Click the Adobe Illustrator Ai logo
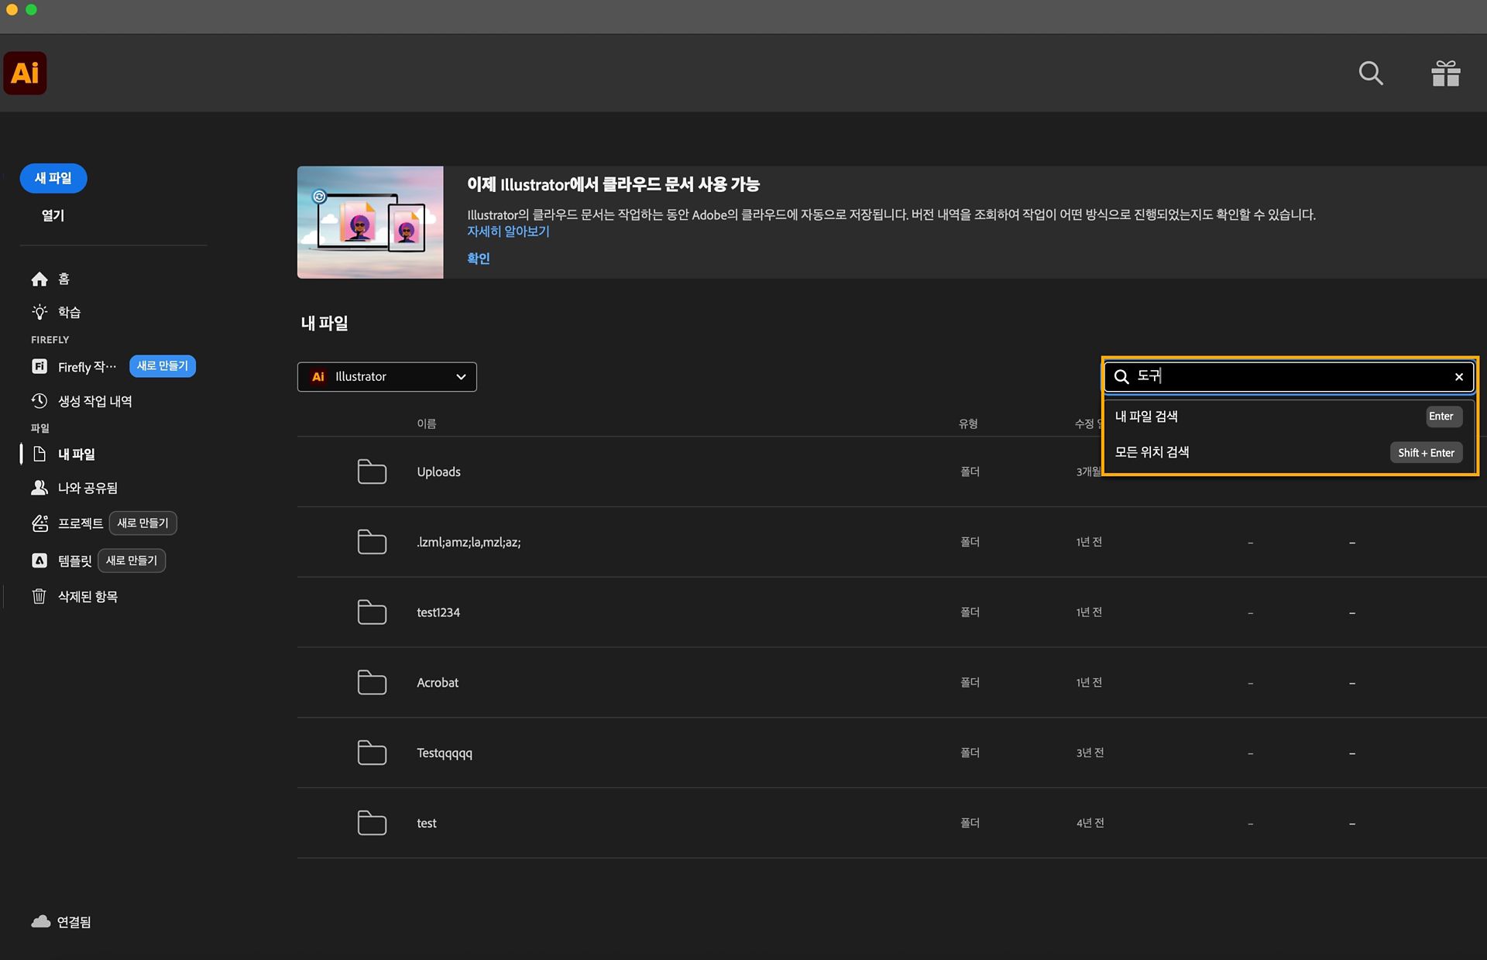 point(25,73)
